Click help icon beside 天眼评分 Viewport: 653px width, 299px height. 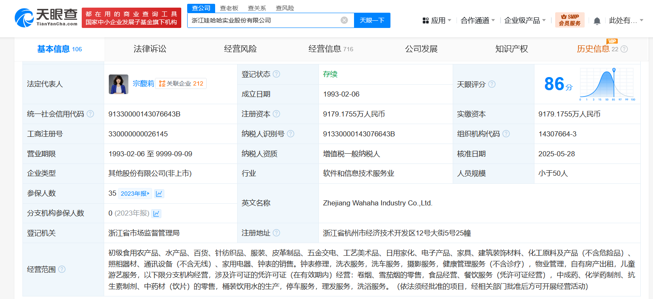(x=492, y=84)
